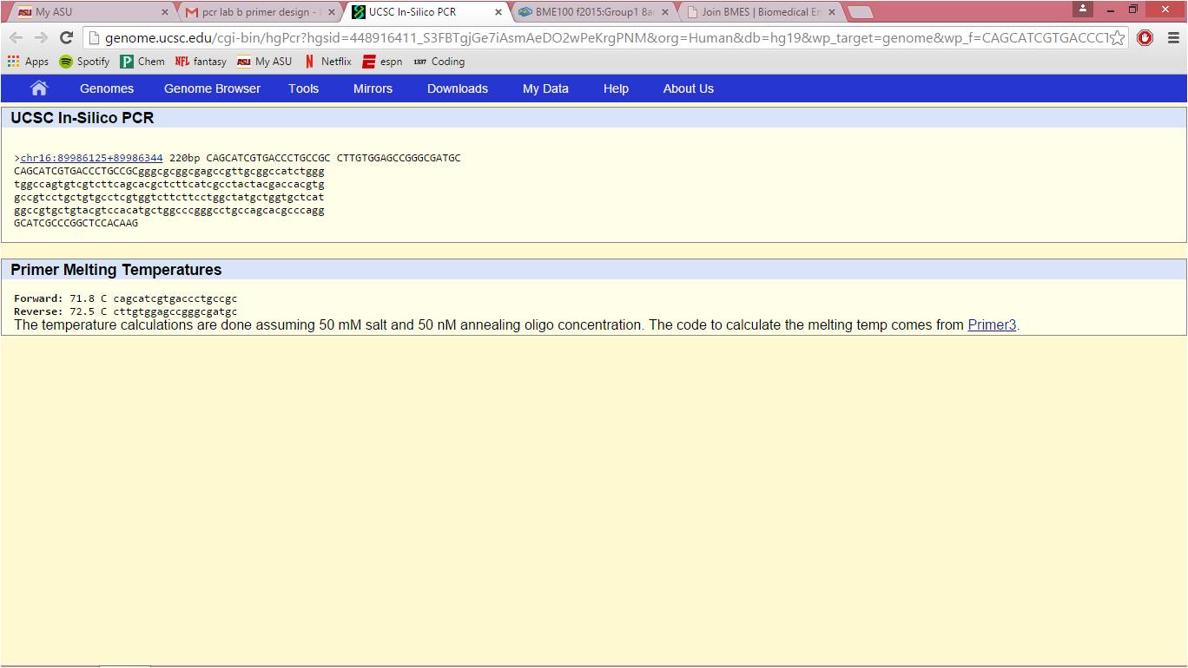Image resolution: width=1188 pixels, height=668 pixels.
Task: Click the UCSC home icon in navbar
Action: pyautogui.click(x=39, y=88)
